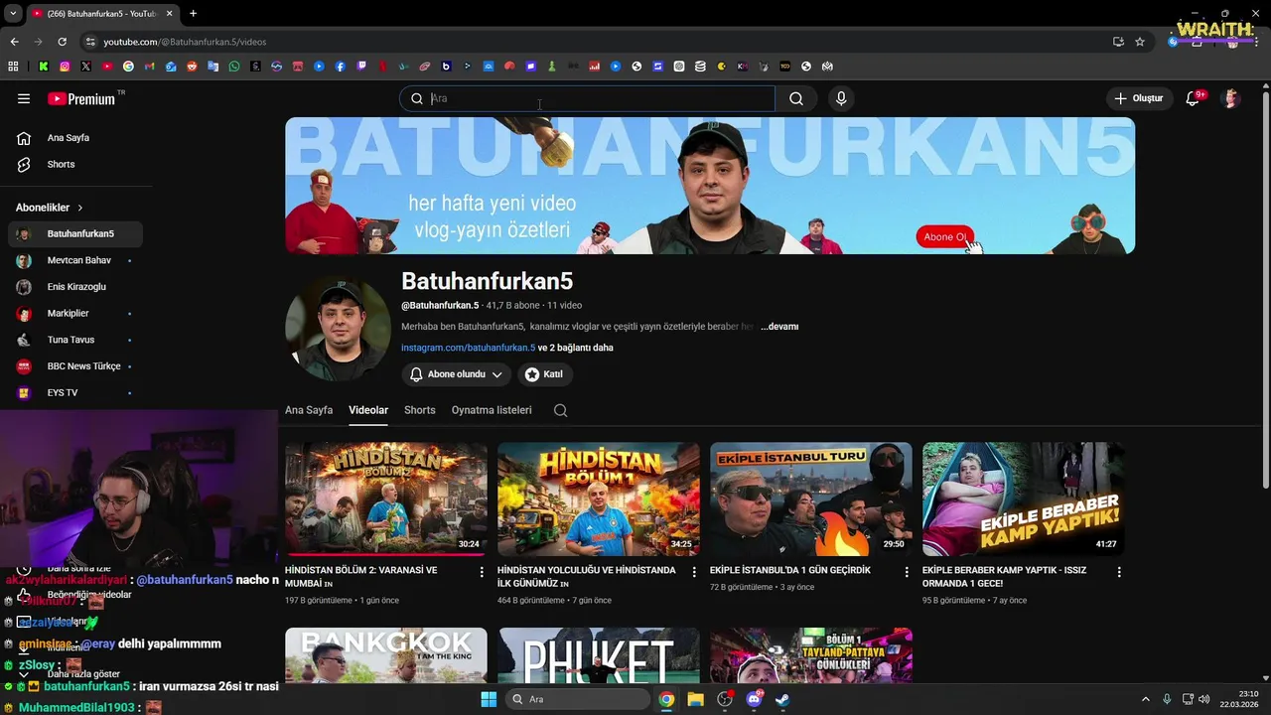Viewport: 1271px width, 715px height.
Task: Open Kick bookmark in bookmarks bar
Action: click(44, 67)
